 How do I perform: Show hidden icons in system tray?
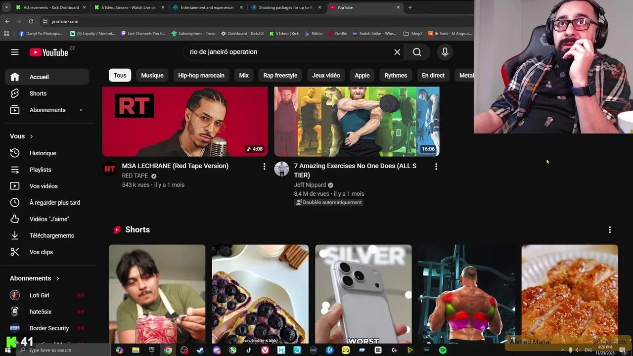562,350
